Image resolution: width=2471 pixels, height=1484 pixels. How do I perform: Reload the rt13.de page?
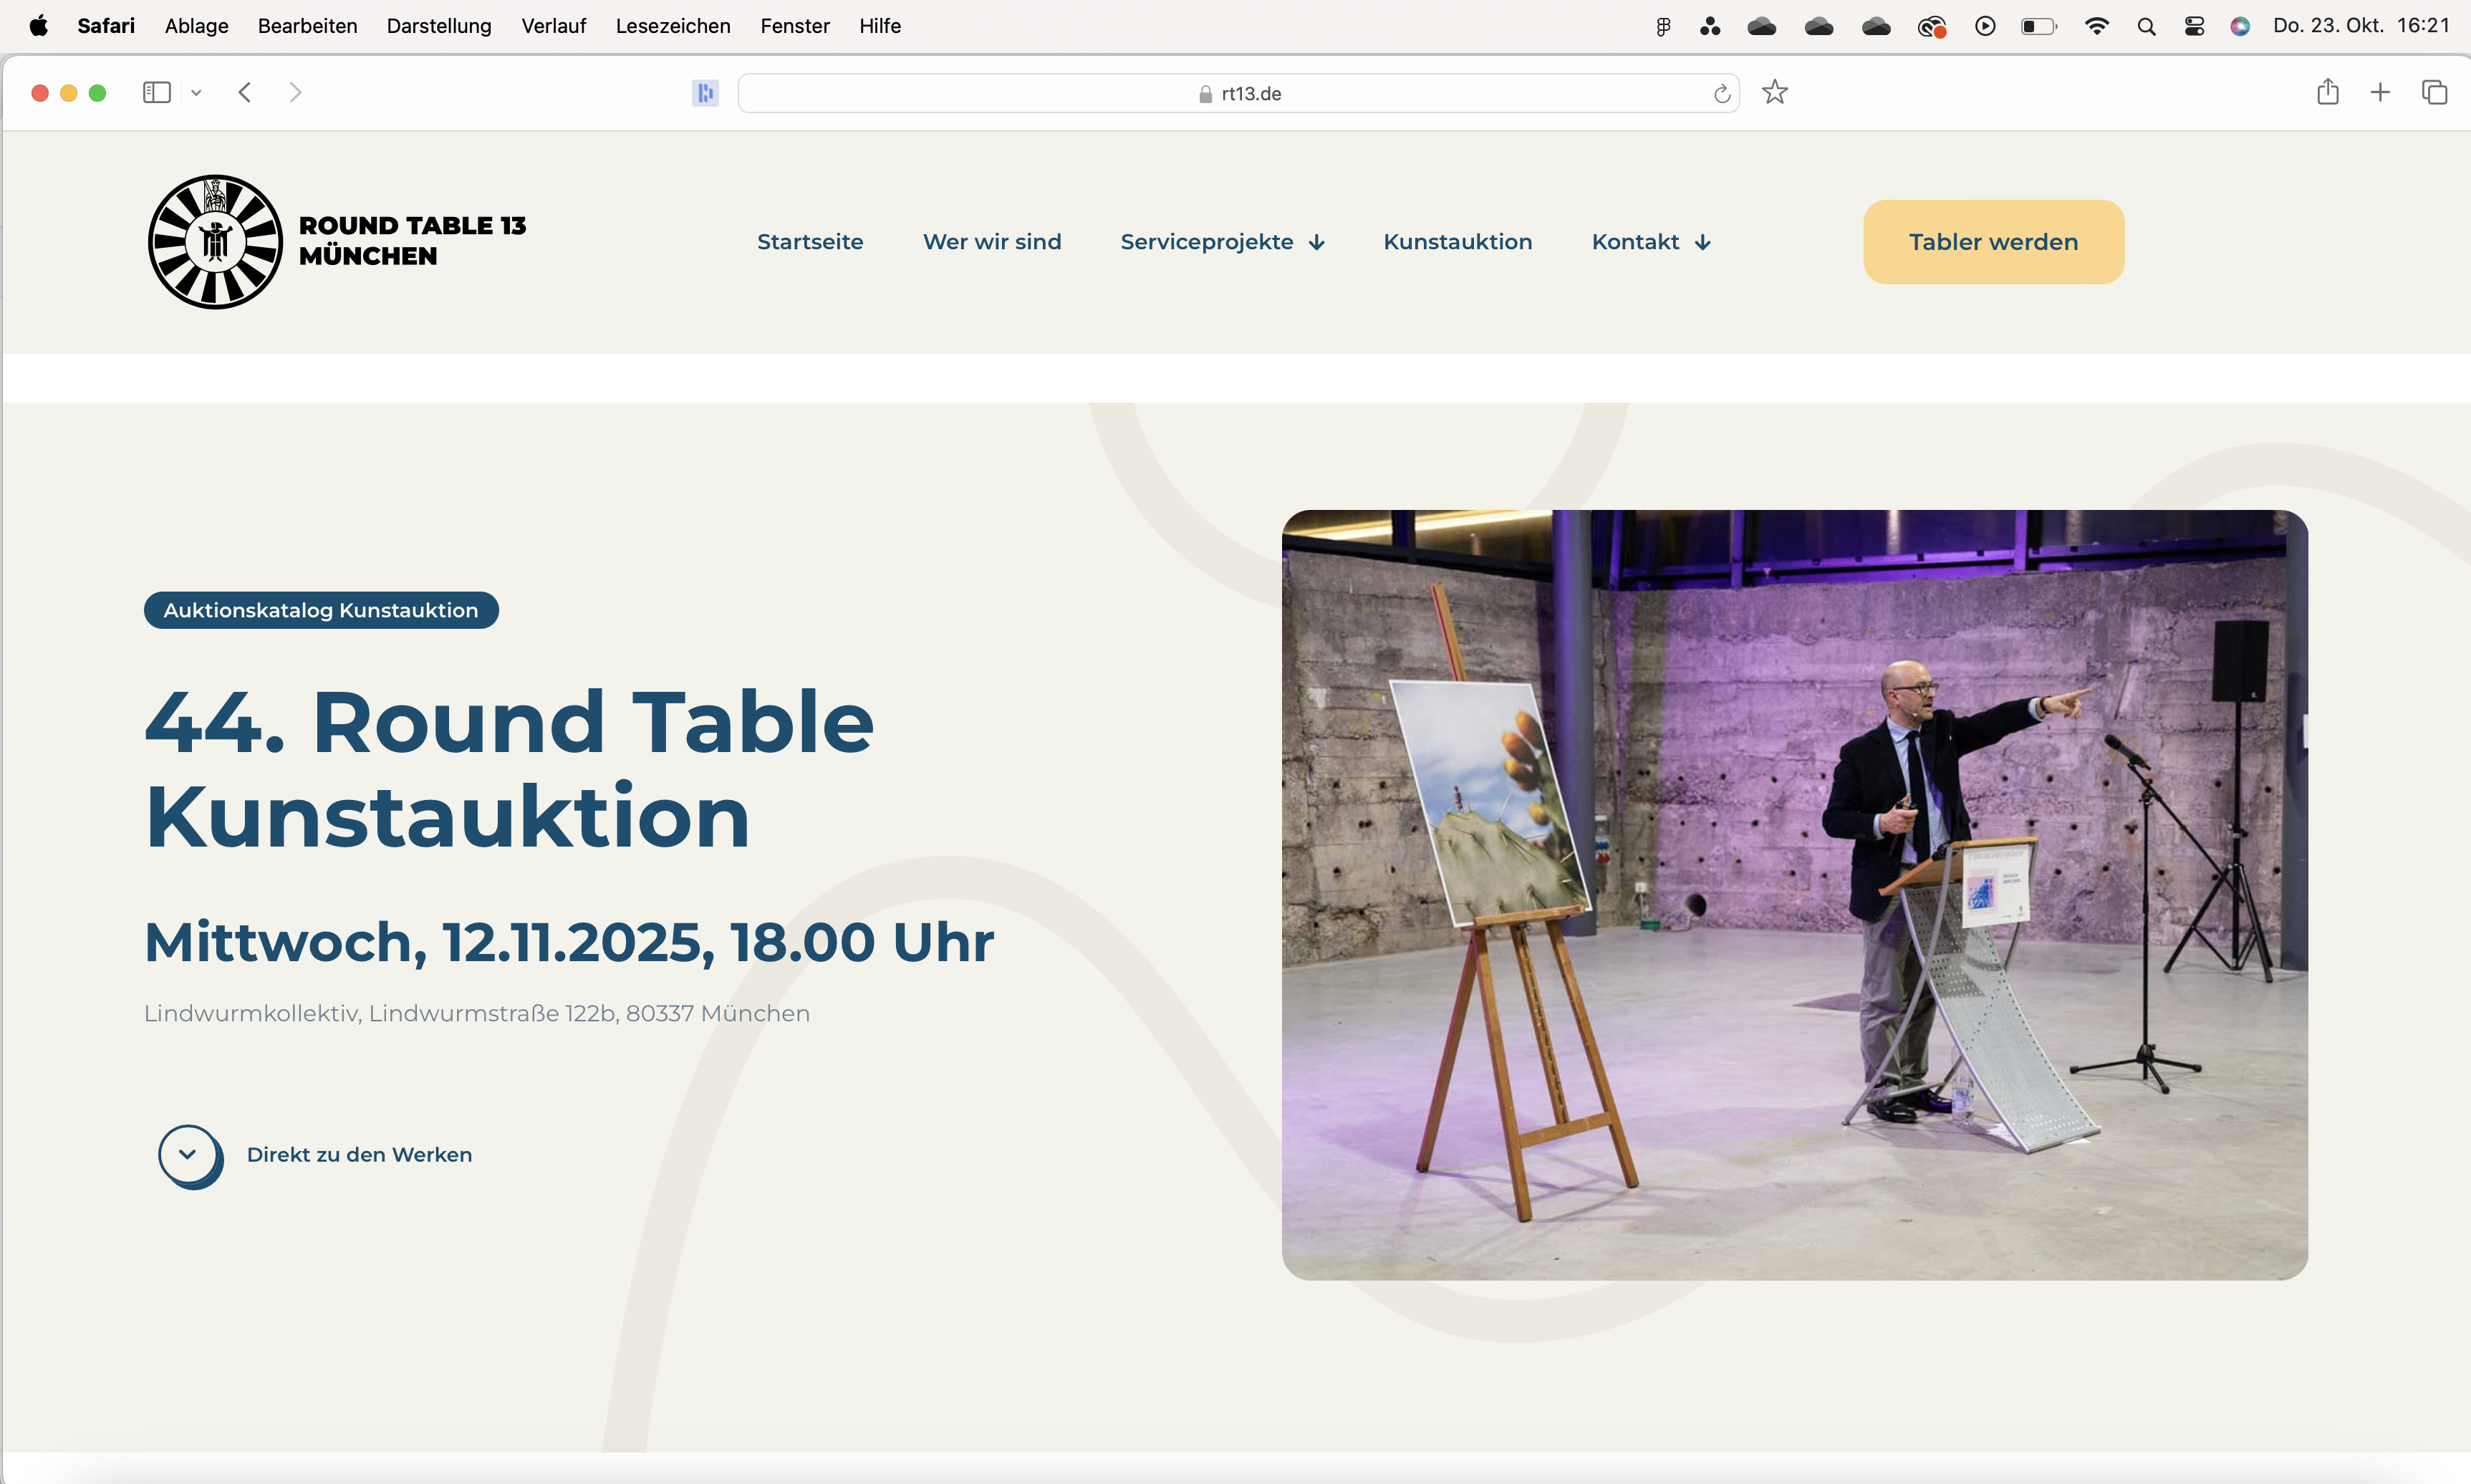(1721, 94)
